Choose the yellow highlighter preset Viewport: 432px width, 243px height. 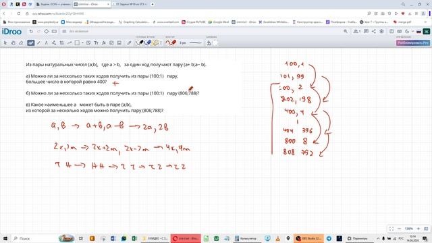click(x=155, y=43)
